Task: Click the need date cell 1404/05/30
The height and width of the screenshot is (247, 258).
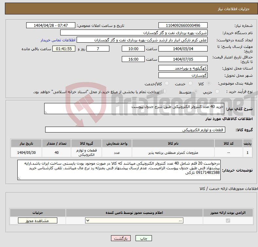Action: tap(26, 153)
